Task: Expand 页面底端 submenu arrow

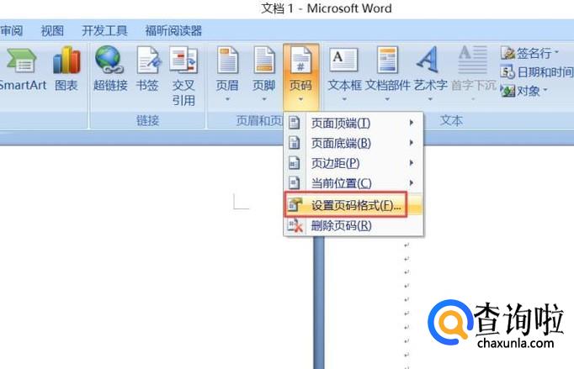Action: click(x=412, y=143)
